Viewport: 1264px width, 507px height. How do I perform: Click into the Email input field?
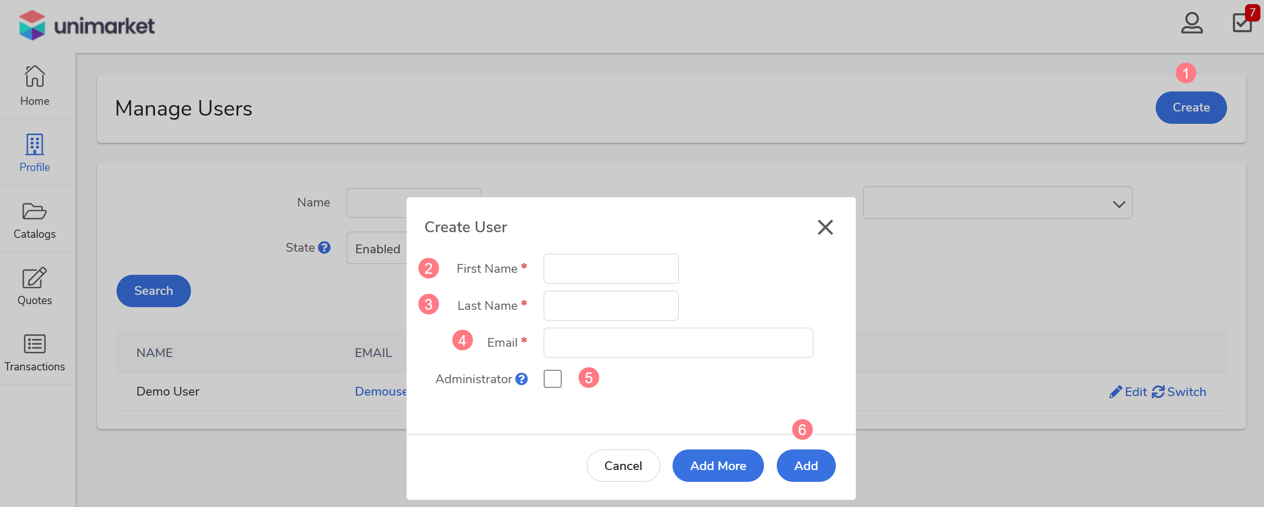[x=678, y=343]
